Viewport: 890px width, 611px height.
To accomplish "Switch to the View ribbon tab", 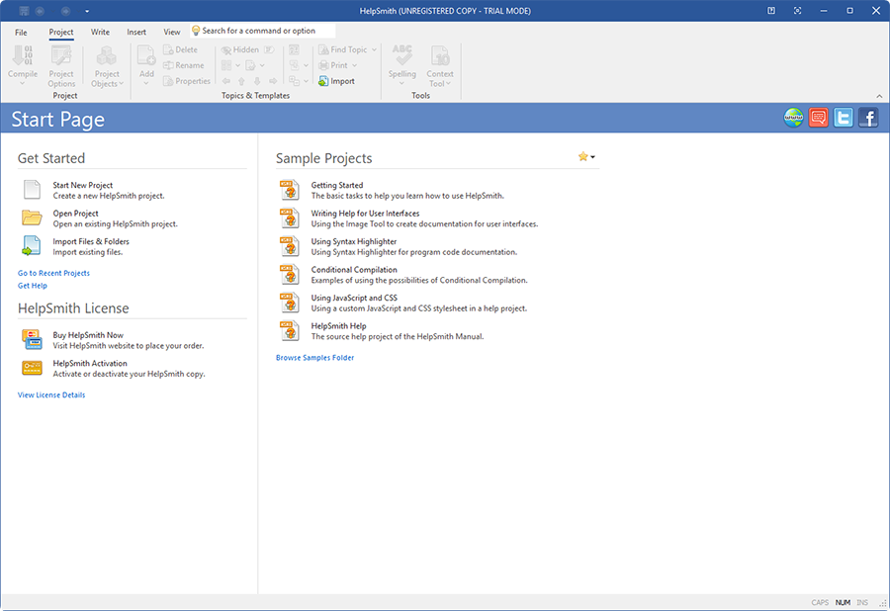I will (x=172, y=33).
